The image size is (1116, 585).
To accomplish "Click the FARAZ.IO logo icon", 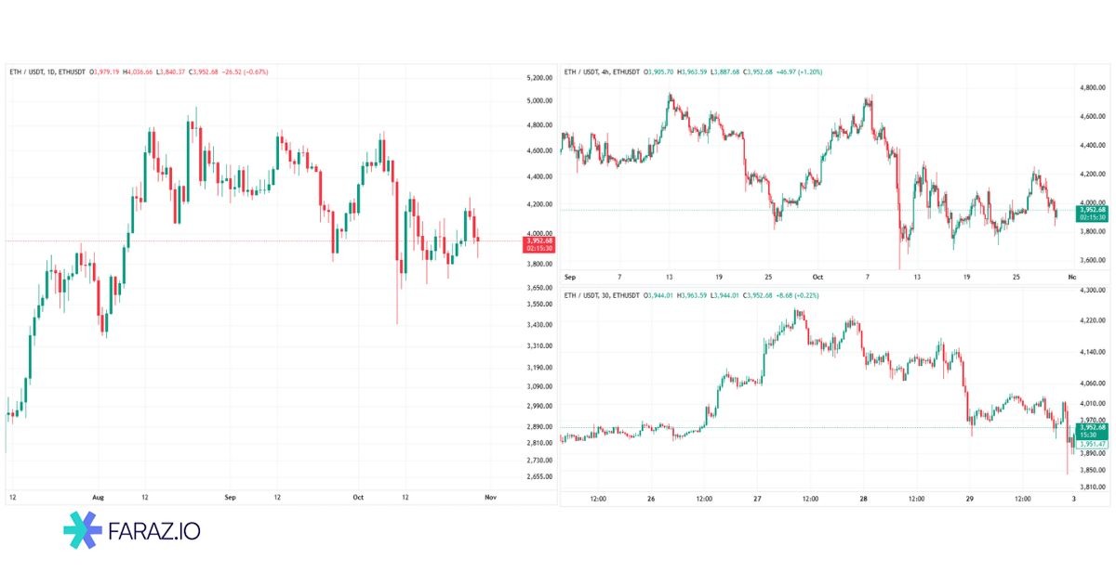I will (83, 531).
